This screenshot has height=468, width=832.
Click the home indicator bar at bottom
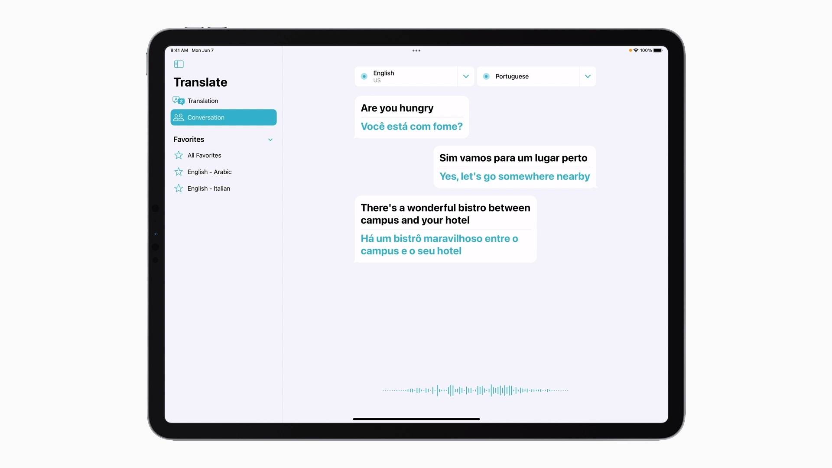coord(416,419)
